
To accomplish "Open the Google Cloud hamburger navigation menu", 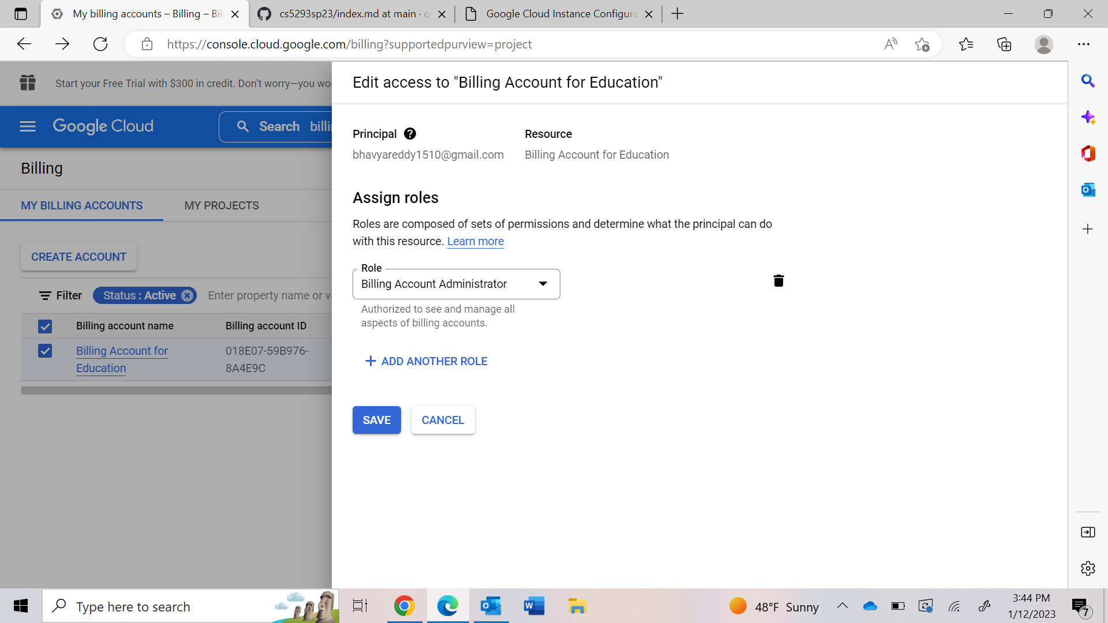I will 28,126.
